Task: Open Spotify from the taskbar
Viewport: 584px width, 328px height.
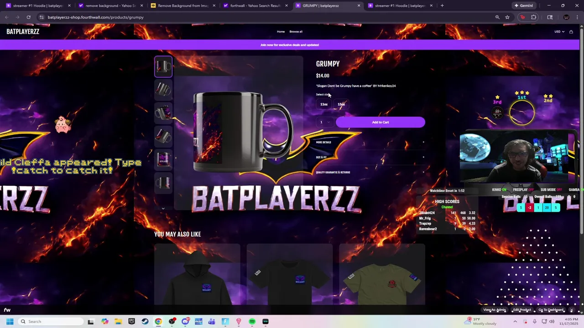Action: point(252,322)
